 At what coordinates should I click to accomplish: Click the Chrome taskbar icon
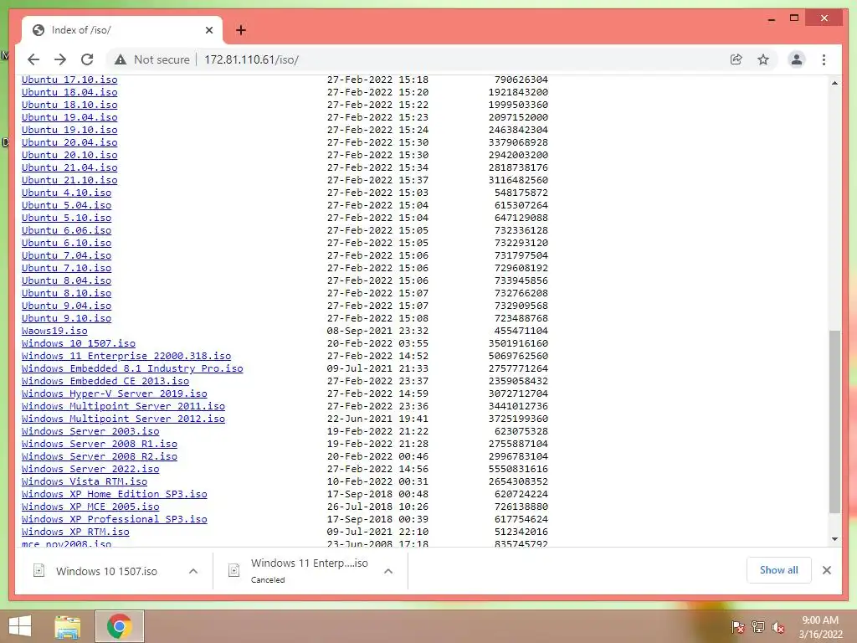(119, 626)
